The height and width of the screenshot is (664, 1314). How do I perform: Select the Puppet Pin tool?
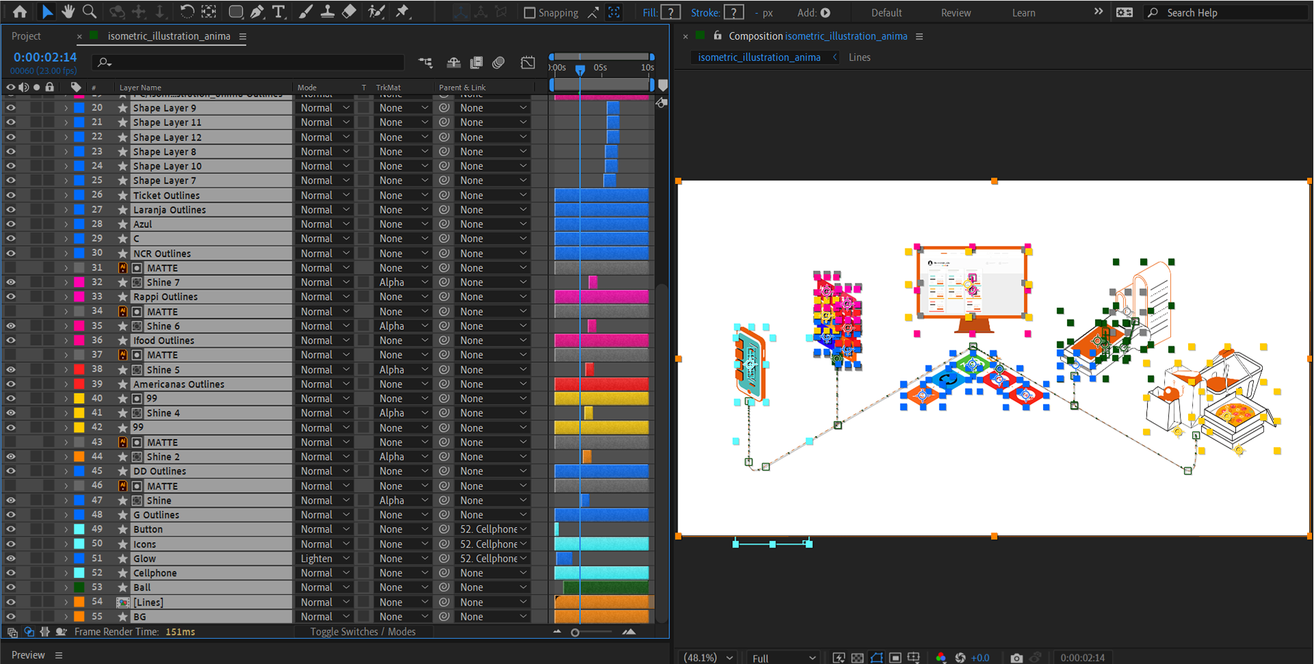point(402,12)
